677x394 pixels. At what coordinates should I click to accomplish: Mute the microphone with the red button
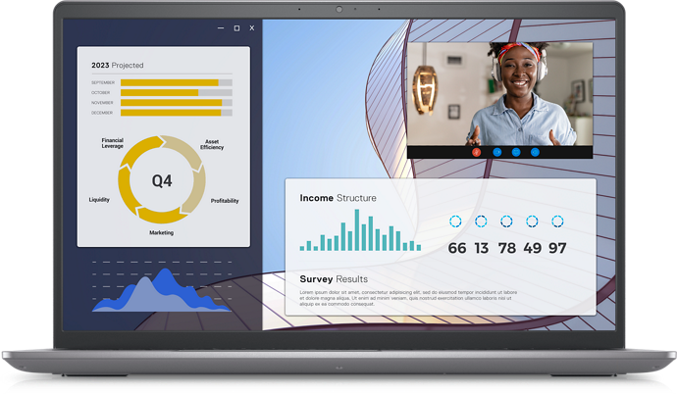pos(476,152)
